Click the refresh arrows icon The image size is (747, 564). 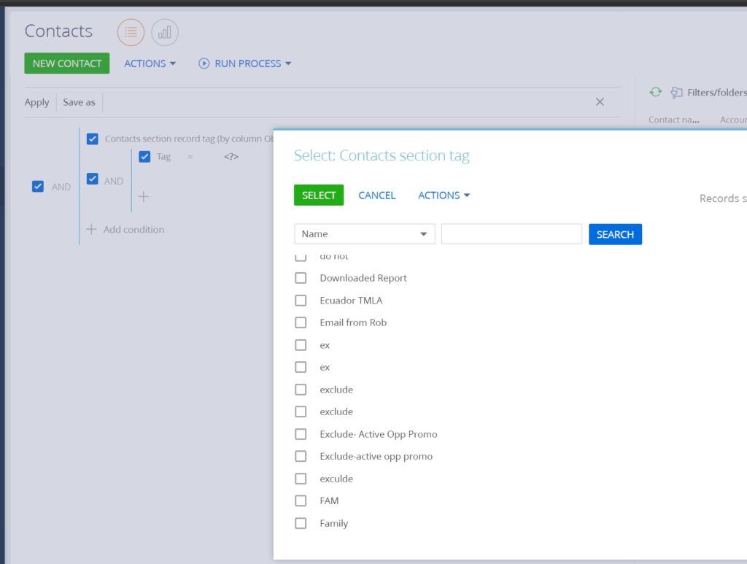tap(656, 92)
